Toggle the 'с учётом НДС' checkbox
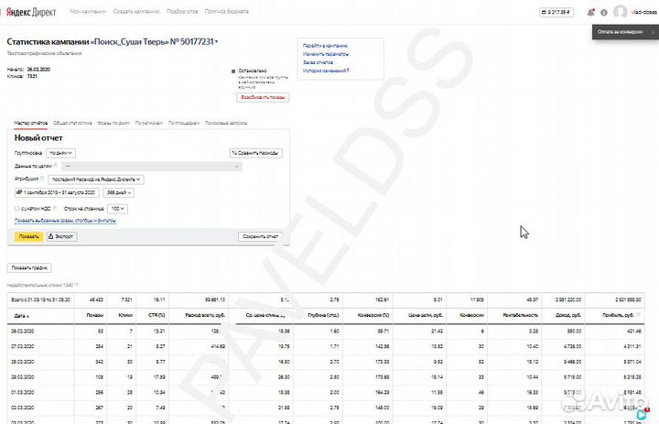This screenshot has width=659, height=424. tap(17, 209)
